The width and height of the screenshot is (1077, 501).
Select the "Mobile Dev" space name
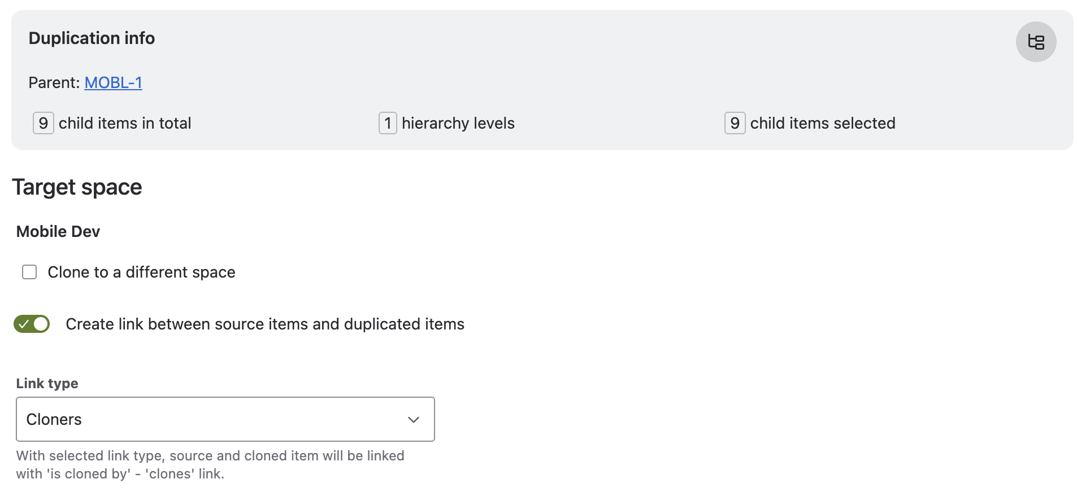58,231
